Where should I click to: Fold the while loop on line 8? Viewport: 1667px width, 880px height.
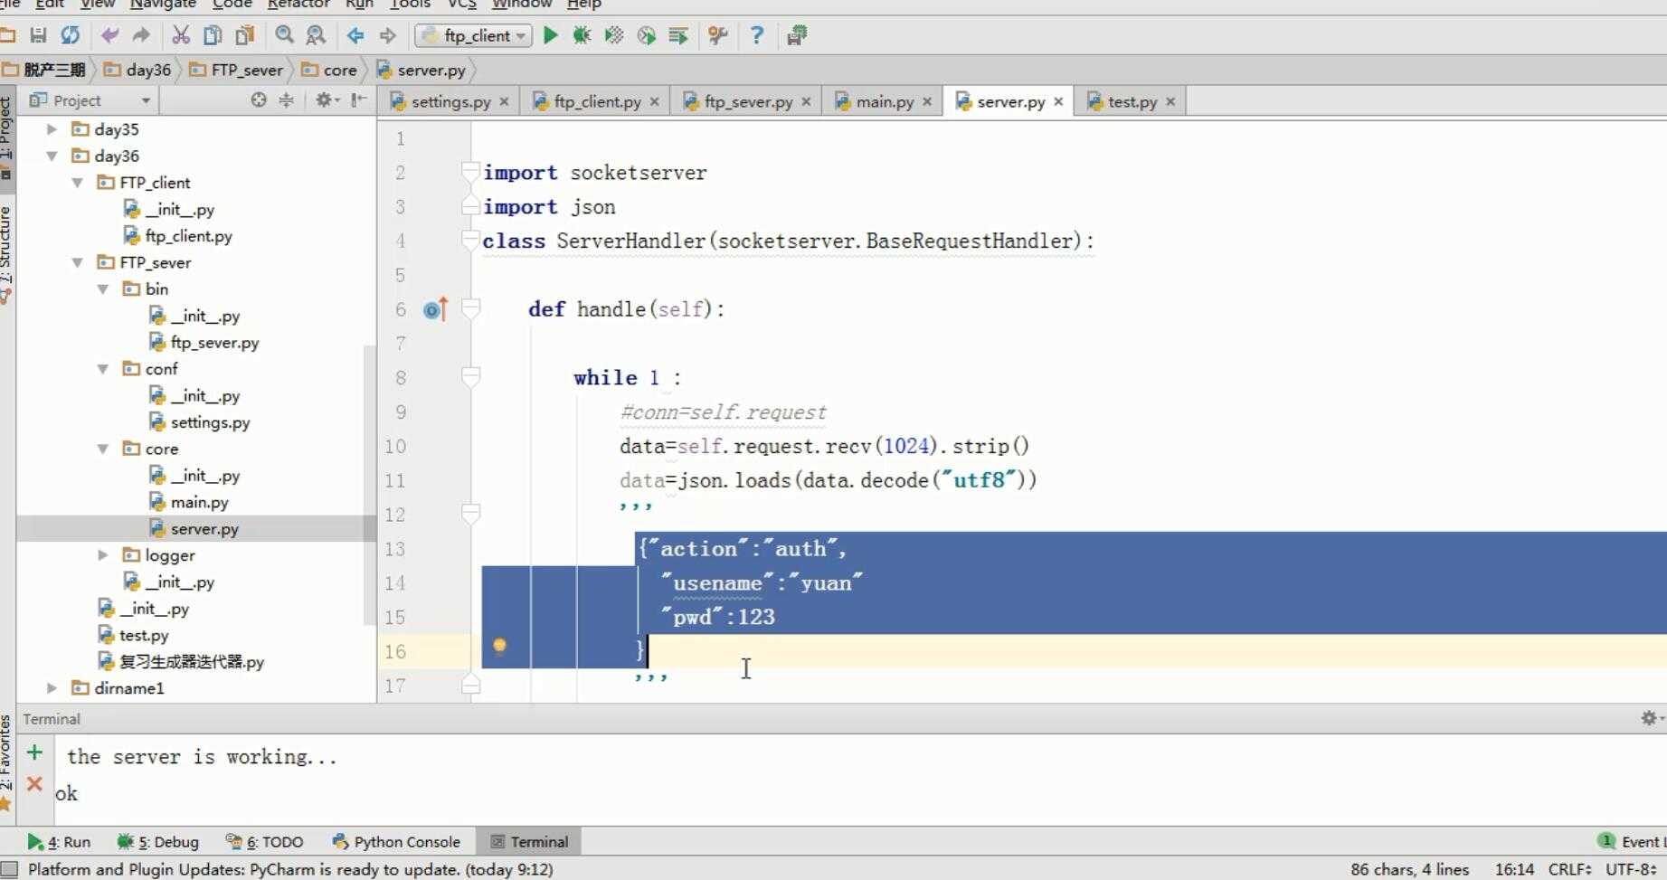tap(469, 376)
